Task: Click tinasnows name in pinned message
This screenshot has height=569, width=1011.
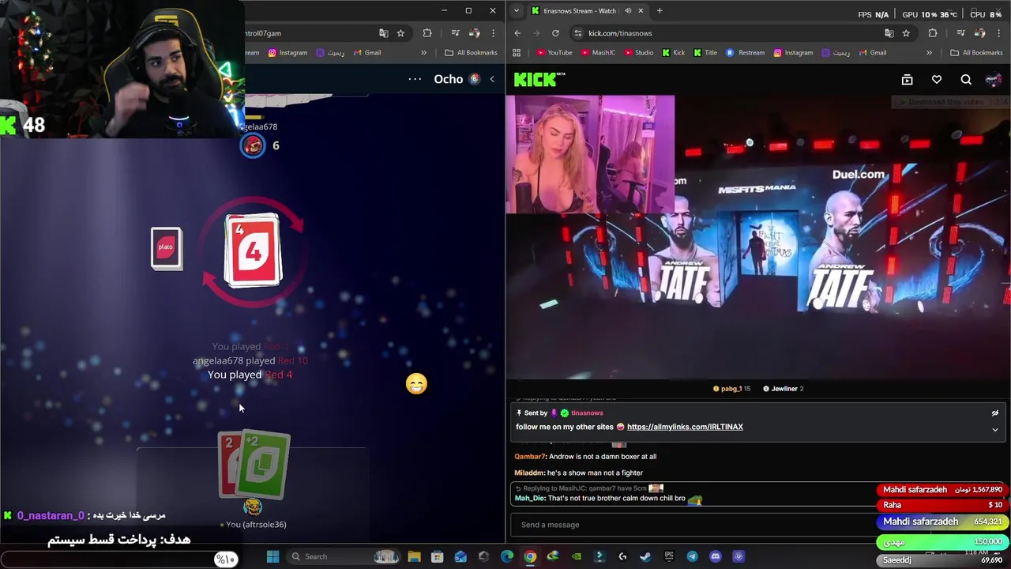Action: [x=587, y=413]
